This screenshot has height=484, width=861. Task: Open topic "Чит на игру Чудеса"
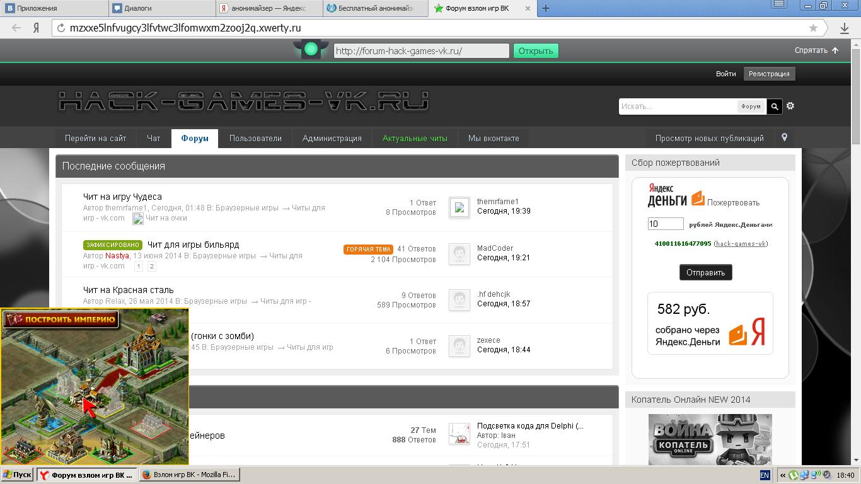click(122, 197)
